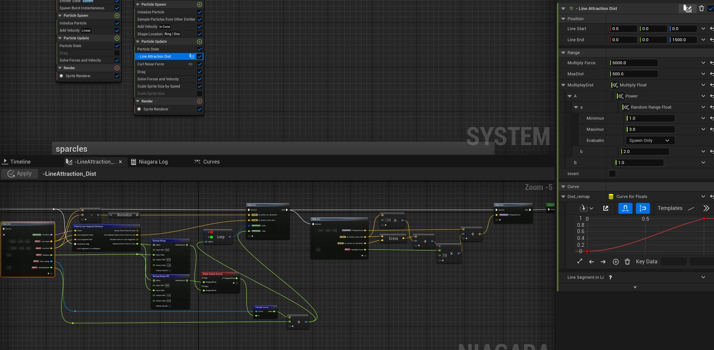Uncheck Shape Location Ring / Disc checkbox

point(199,34)
